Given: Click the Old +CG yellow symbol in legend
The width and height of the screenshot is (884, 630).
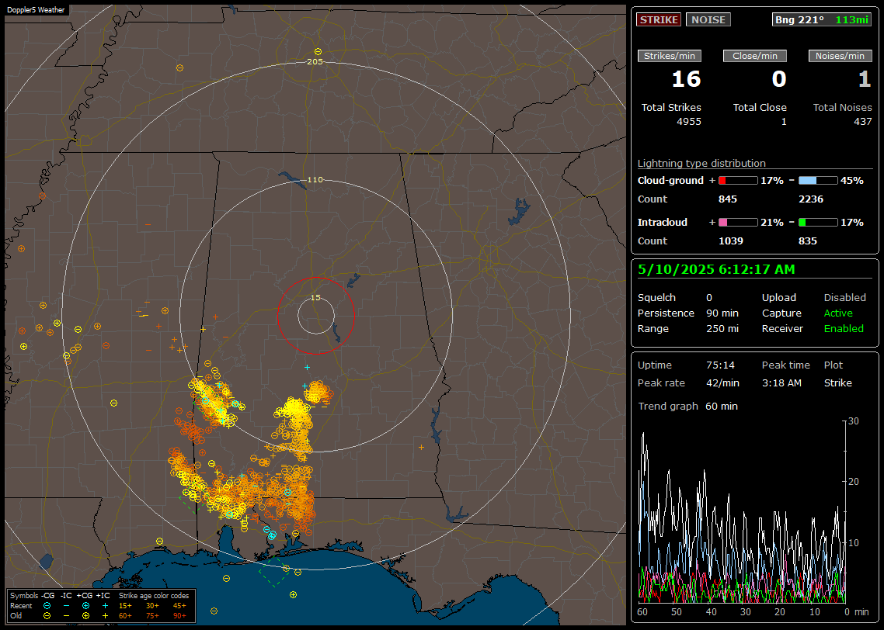Looking at the screenshot, I should point(85,616).
